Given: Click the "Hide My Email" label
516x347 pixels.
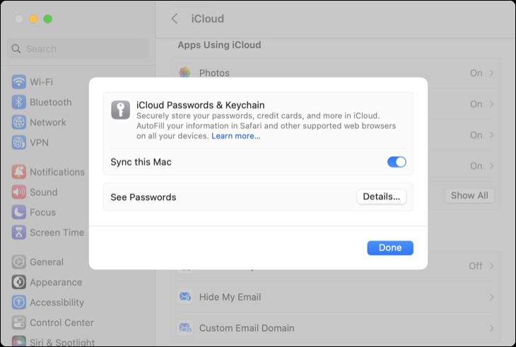Looking at the screenshot, I should tap(230, 297).
